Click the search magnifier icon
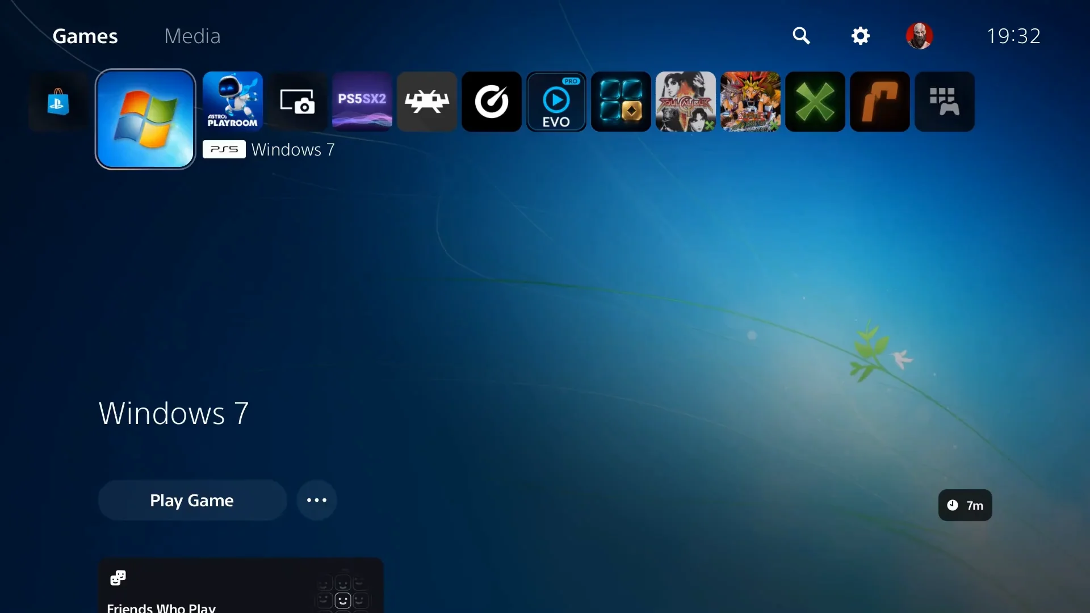Viewport: 1090px width, 613px height. pos(801,36)
